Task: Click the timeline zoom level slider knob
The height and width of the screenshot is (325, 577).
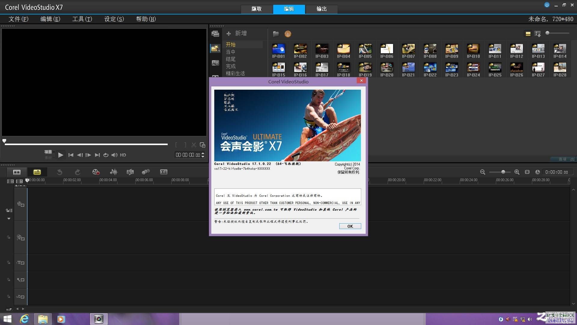Action: (x=503, y=172)
